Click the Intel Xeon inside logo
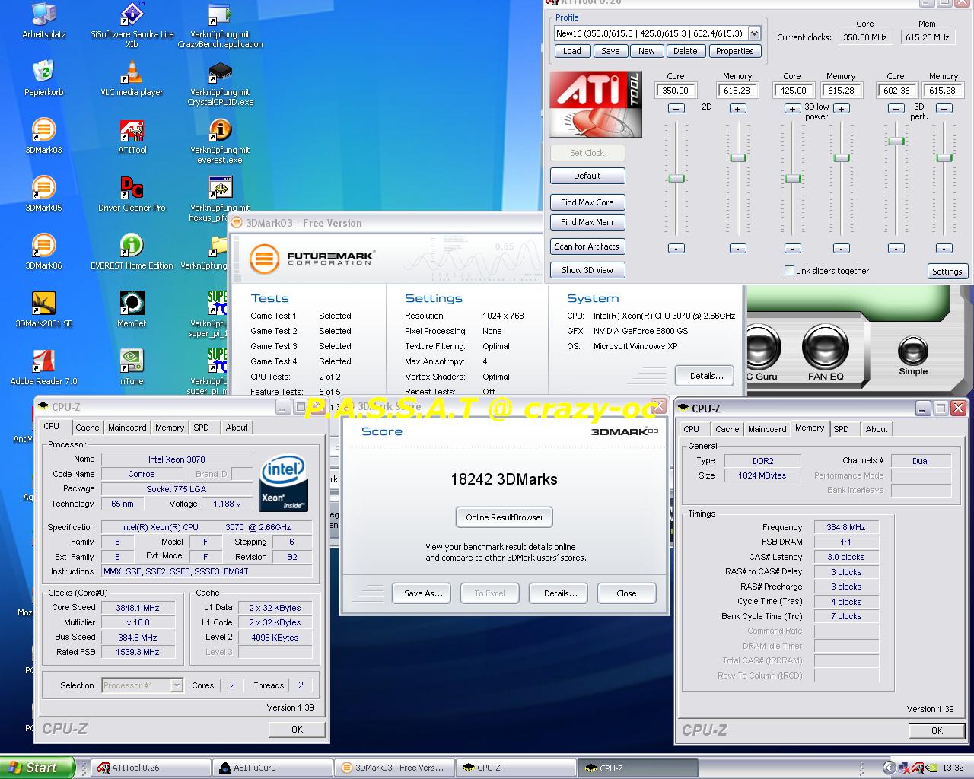Viewport: 974px width, 779px height. pyautogui.click(x=283, y=482)
